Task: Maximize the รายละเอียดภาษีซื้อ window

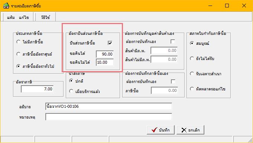Action: [x=227, y=6]
